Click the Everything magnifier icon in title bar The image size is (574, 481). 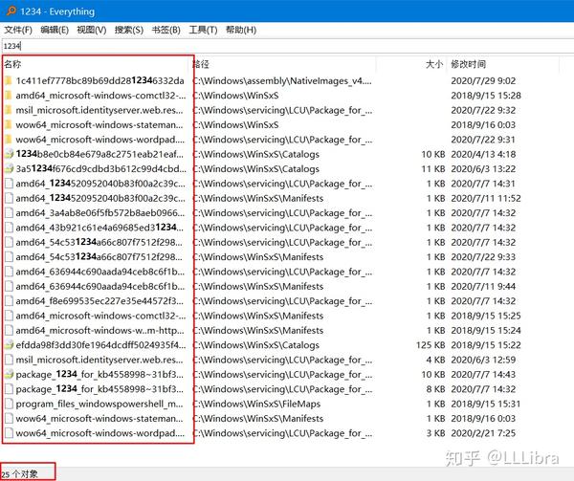tap(11, 11)
